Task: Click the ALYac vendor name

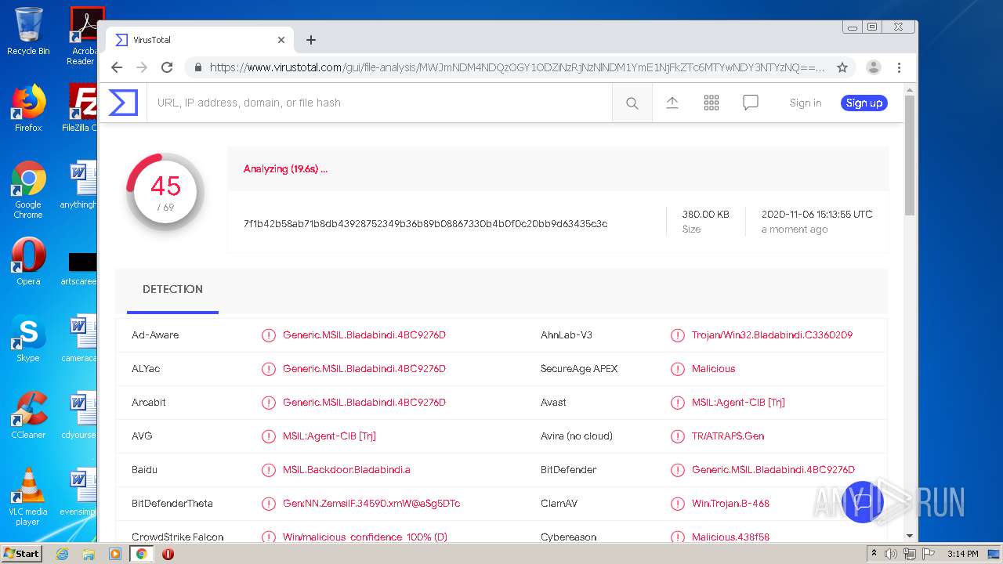Action: [146, 369]
